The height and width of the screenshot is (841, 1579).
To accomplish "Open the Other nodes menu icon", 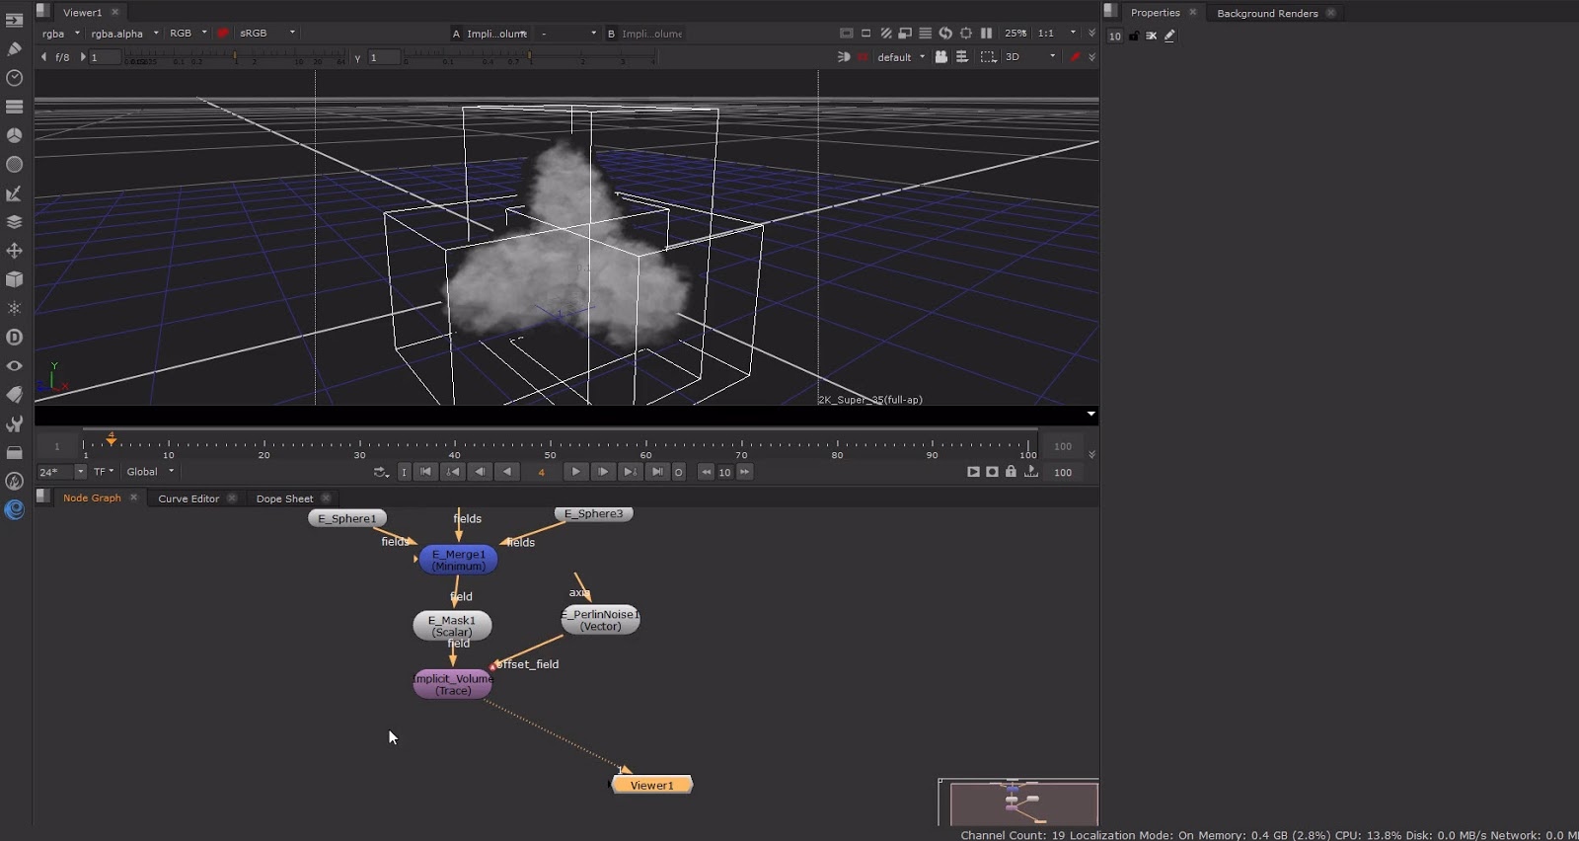I will pos(14,452).
